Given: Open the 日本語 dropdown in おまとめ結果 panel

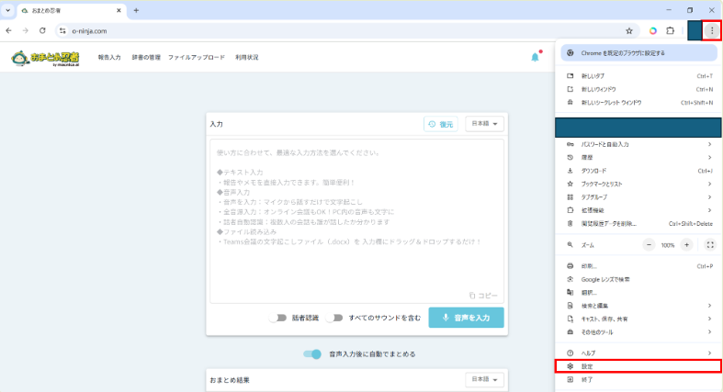Looking at the screenshot, I should pyautogui.click(x=484, y=379).
